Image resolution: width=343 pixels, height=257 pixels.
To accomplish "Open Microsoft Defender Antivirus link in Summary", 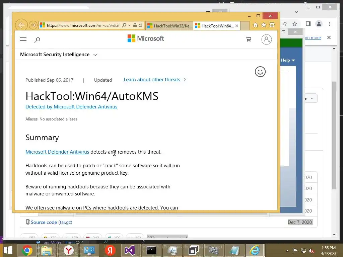I will tap(57, 152).
